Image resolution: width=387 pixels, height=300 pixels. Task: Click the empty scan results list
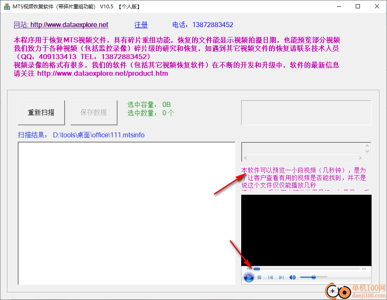[127, 213]
